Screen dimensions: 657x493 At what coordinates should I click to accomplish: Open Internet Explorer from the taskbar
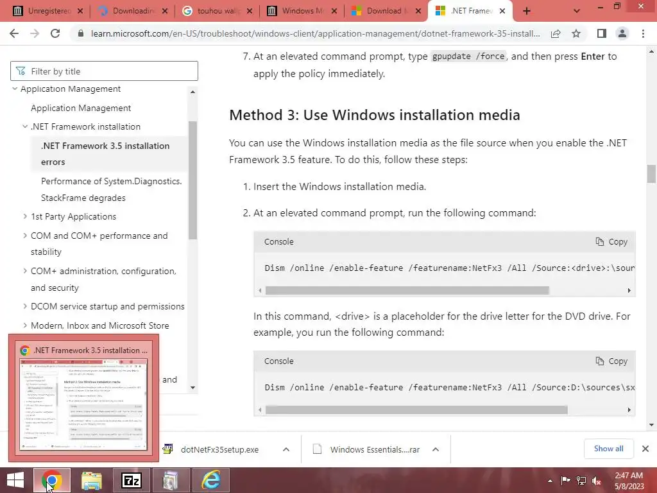[x=210, y=480]
